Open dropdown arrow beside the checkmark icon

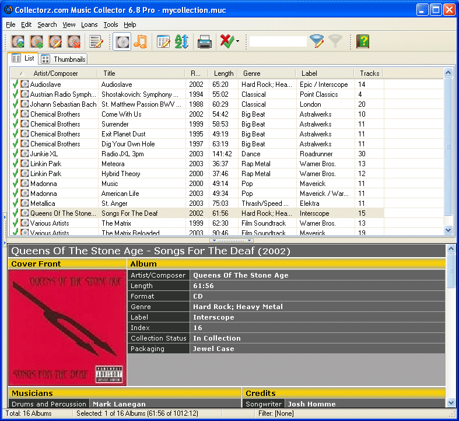click(237, 41)
